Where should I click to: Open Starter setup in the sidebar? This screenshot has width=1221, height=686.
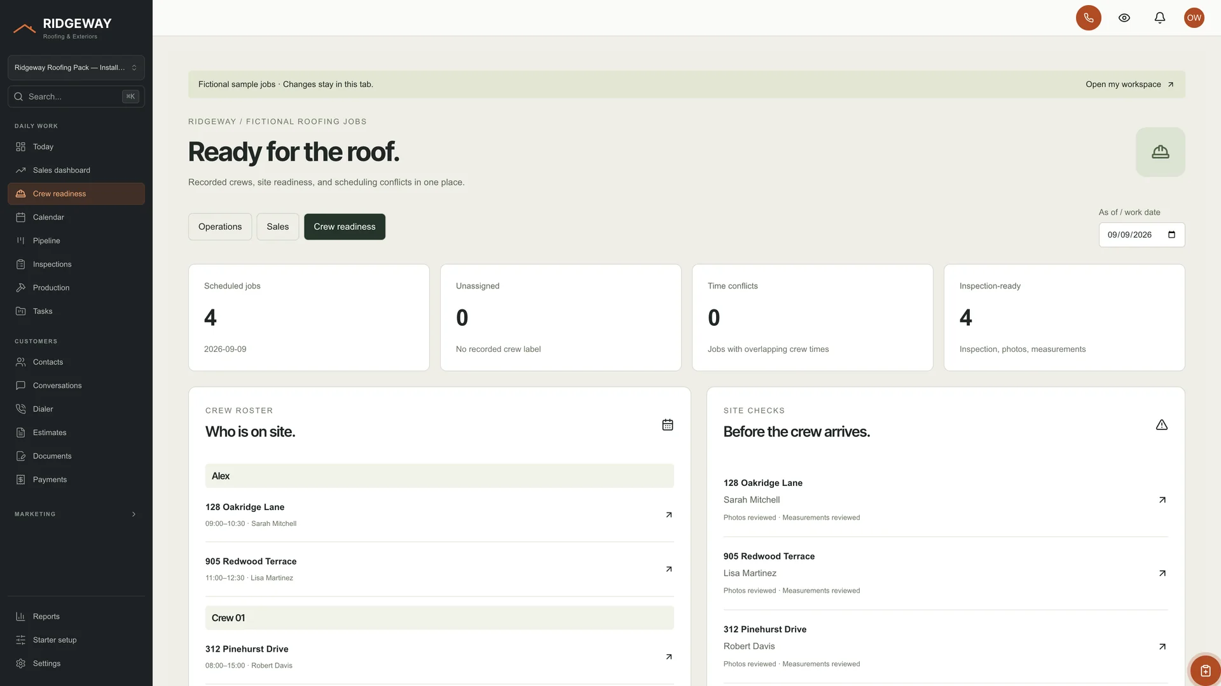(76, 640)
